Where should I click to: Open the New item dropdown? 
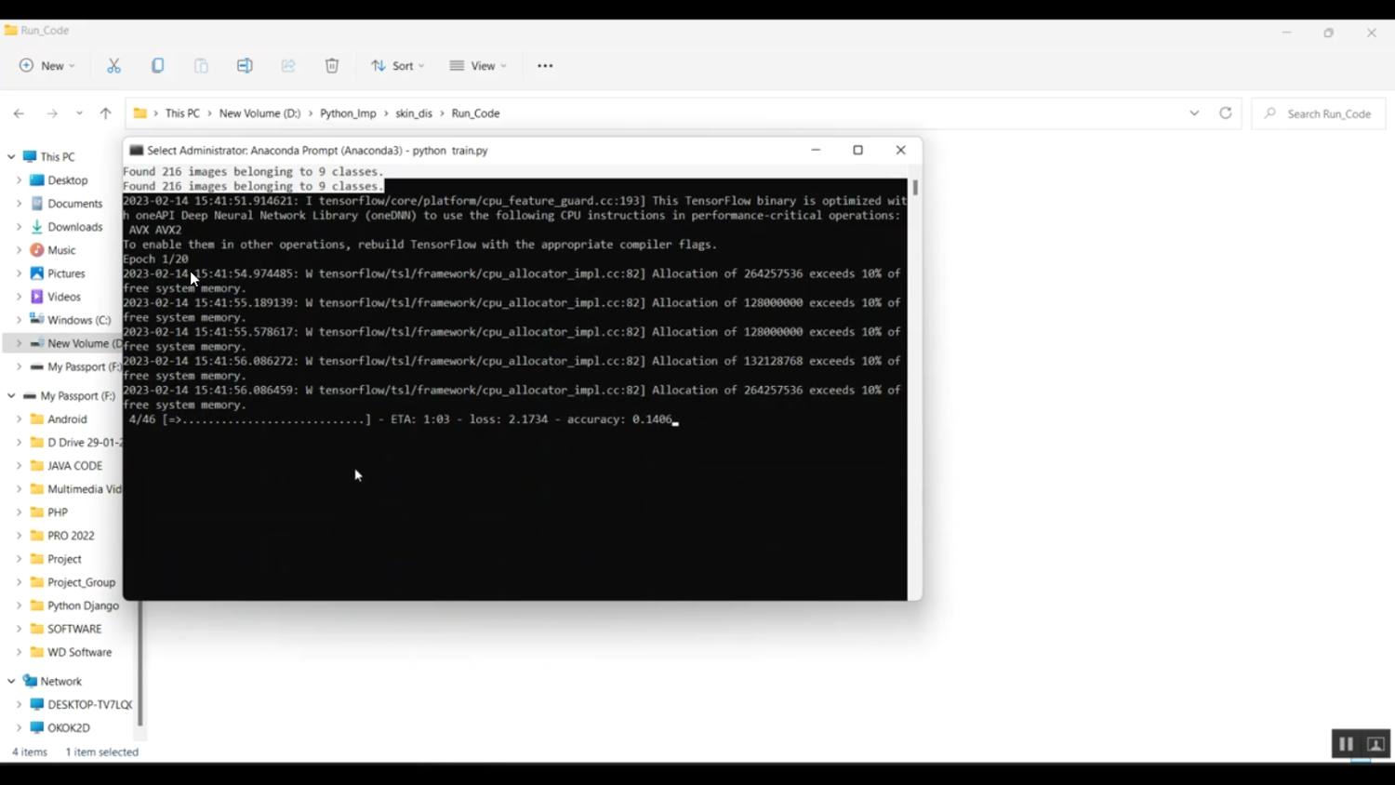click(x=47, y=66)
